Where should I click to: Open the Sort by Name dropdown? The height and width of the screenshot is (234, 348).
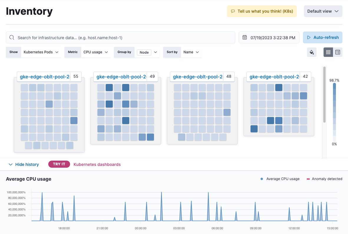pyautogui.click(x=190, y=52)
